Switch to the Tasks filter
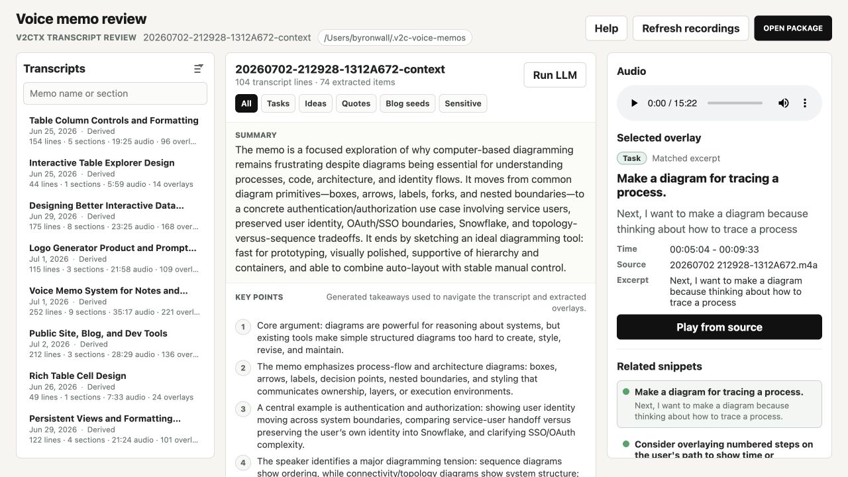This screenshot has height=477, width=848. click(x=278, y=103)
